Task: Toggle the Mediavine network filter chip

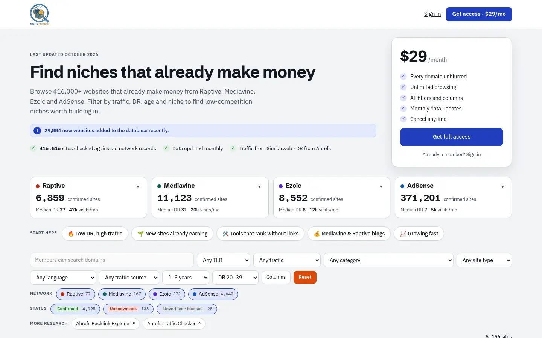Action: pyautogui.click(x=122, y=294)
